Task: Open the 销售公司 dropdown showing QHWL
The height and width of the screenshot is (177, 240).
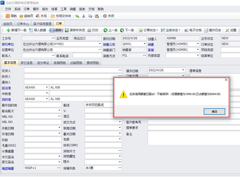Action: coord(144,44)
